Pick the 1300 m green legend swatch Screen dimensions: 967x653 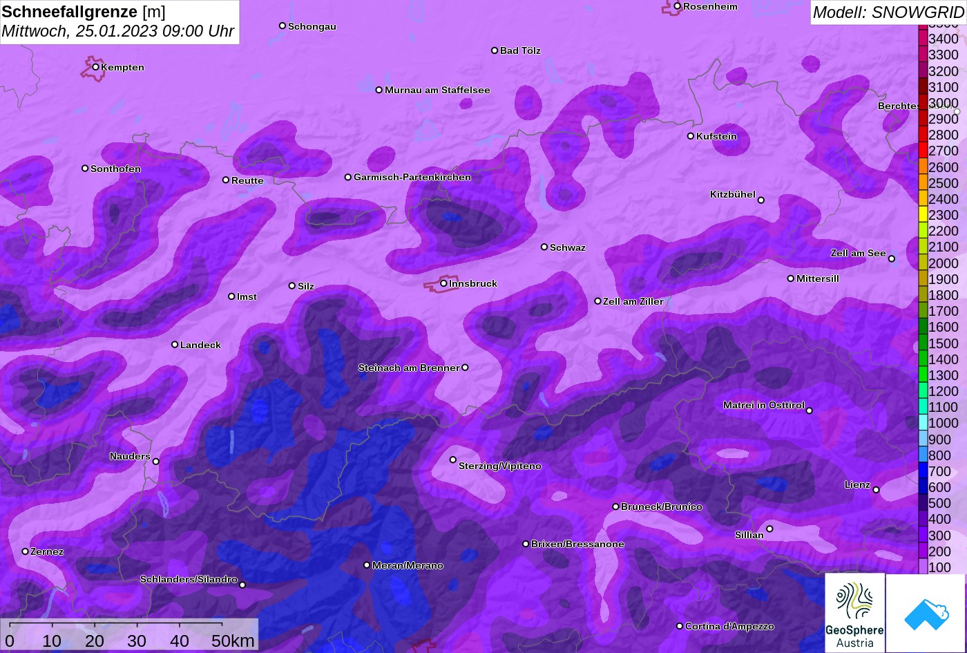[x=923, y=375]
